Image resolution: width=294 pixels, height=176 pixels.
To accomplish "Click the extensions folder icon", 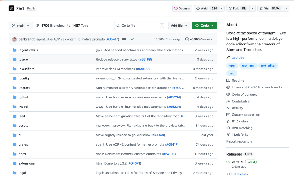I will coord(14,163).
